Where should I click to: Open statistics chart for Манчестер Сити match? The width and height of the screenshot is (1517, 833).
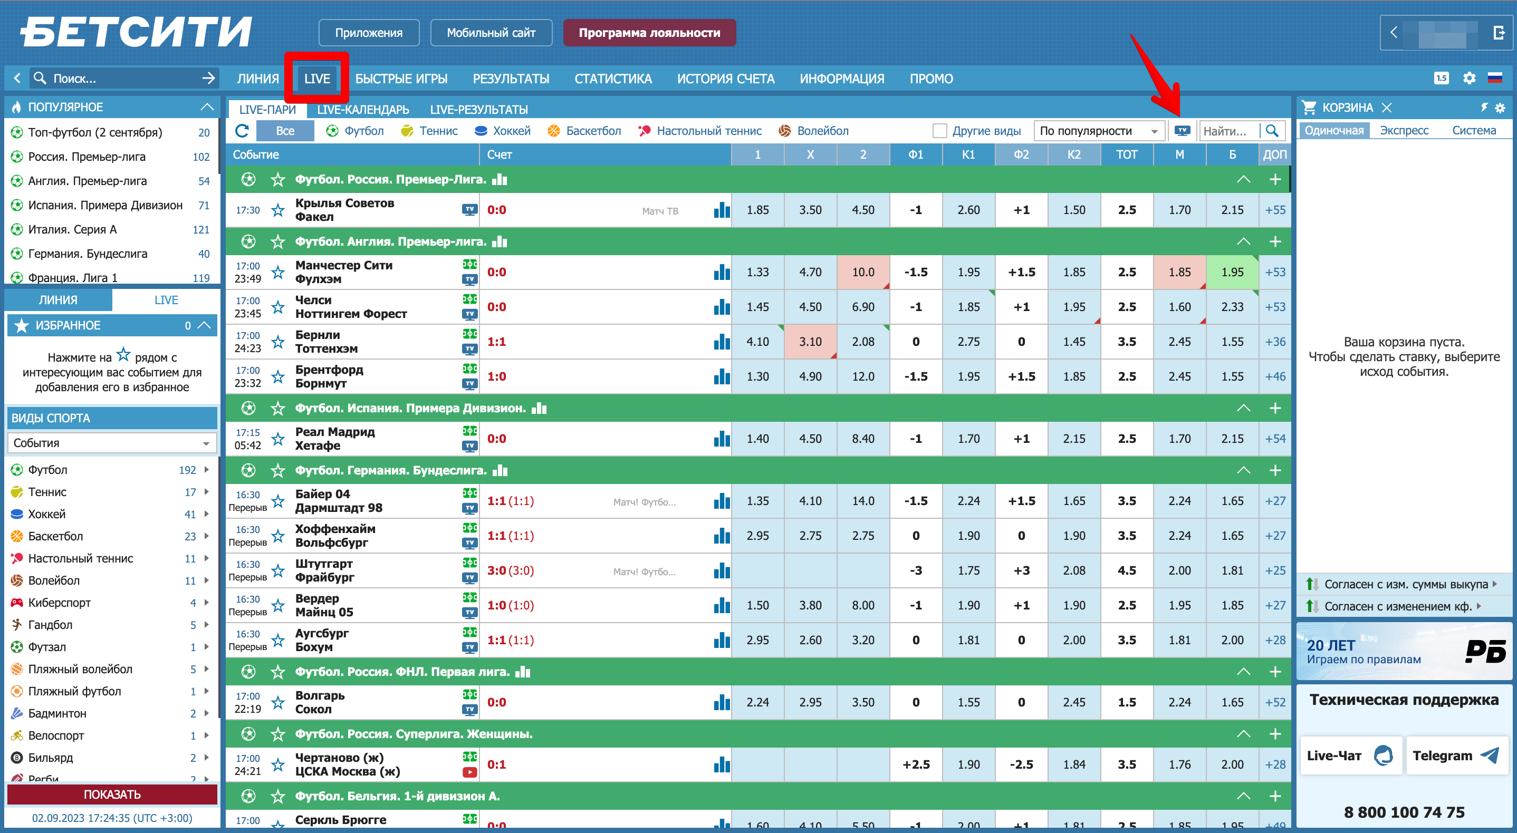[x=722, y=272]
